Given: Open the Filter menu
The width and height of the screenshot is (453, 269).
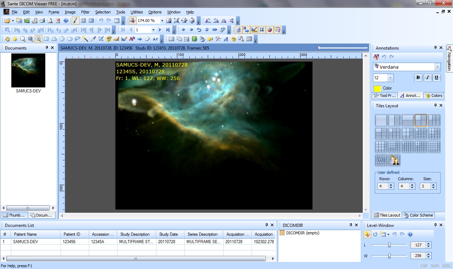Looking at the screenshot, I should pyautogui.click(x=85, y=12).
